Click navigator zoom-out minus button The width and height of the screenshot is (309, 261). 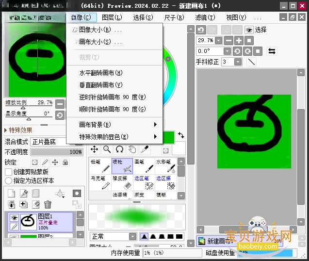click(x=60, y=104)
